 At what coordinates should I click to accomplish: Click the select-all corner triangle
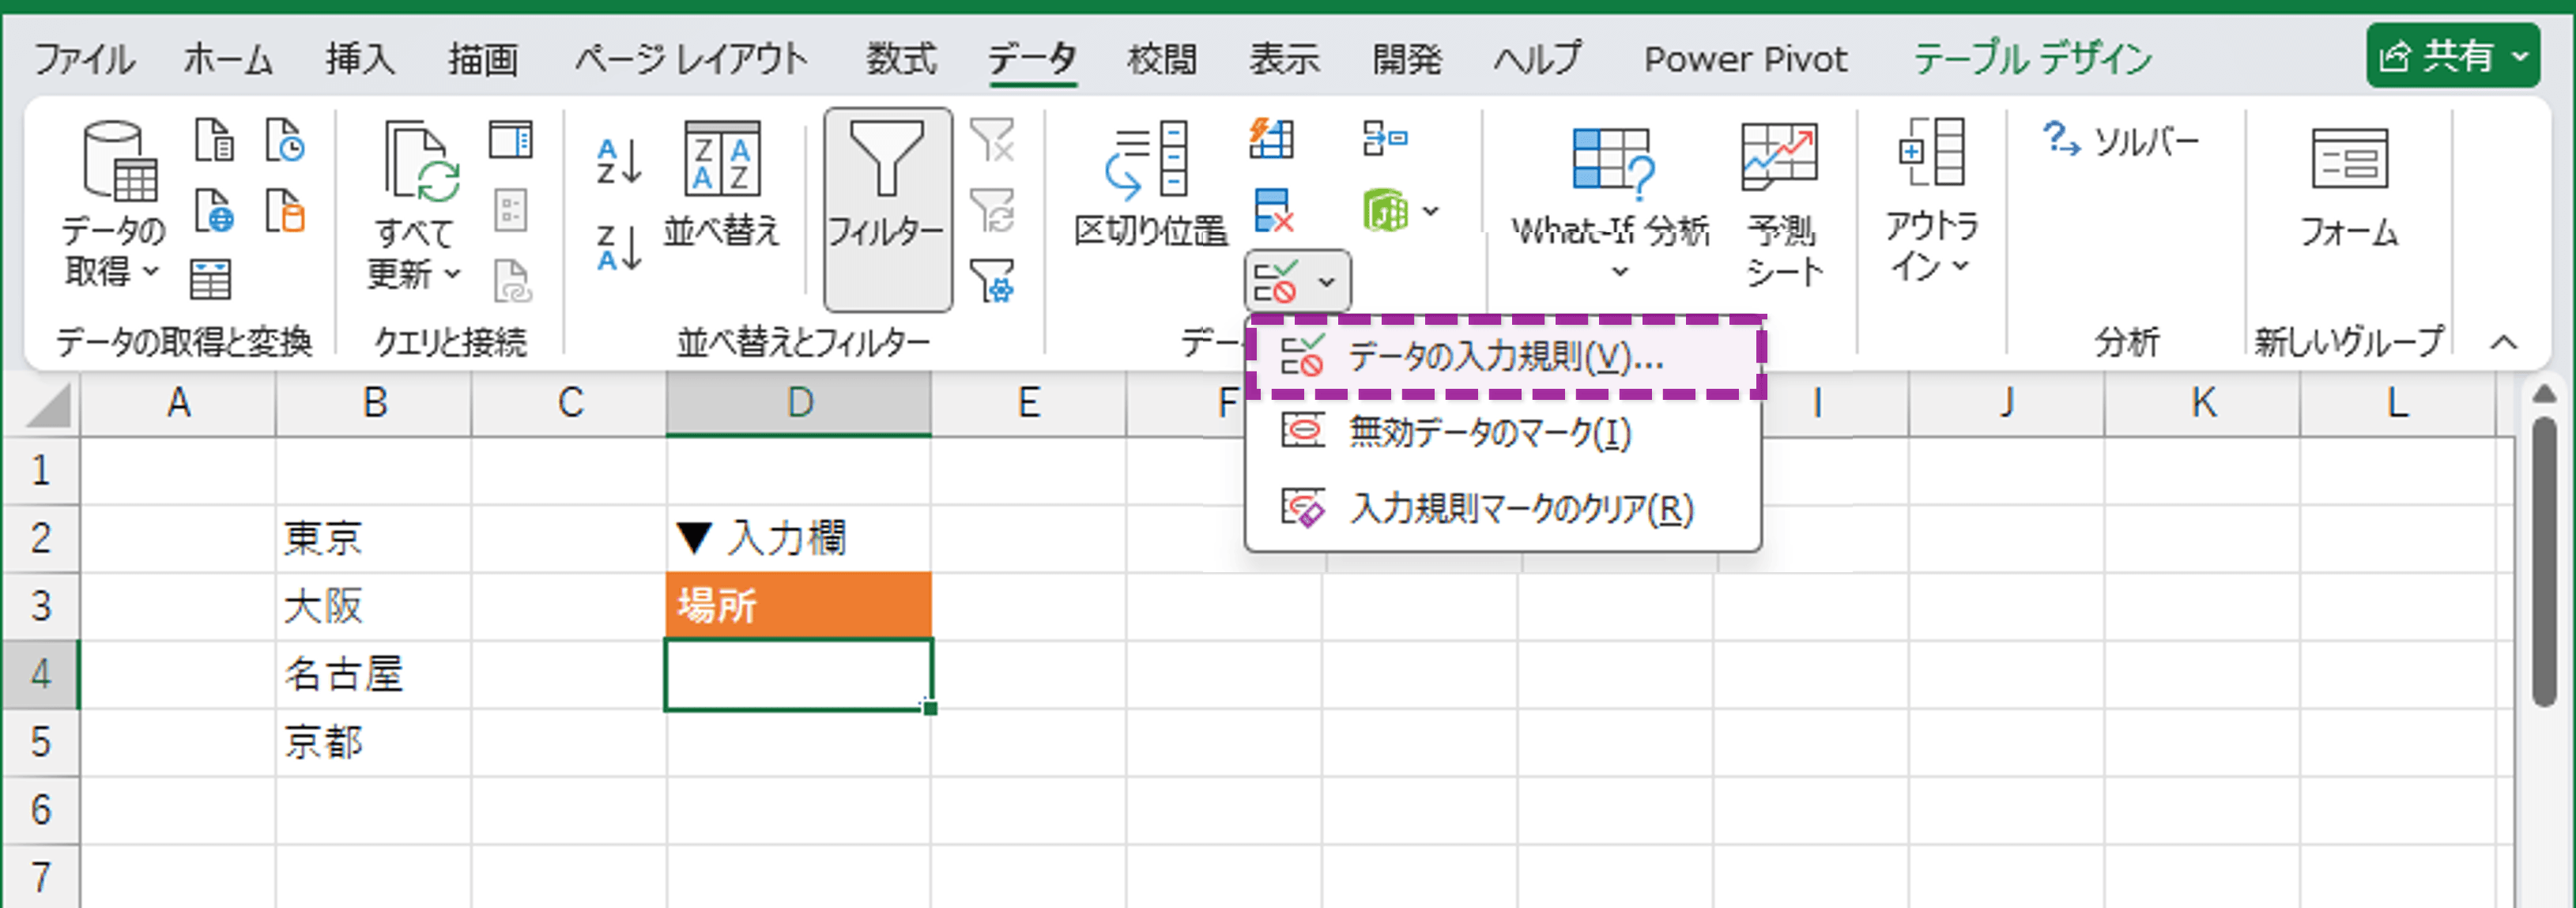(x=48, y=405)
